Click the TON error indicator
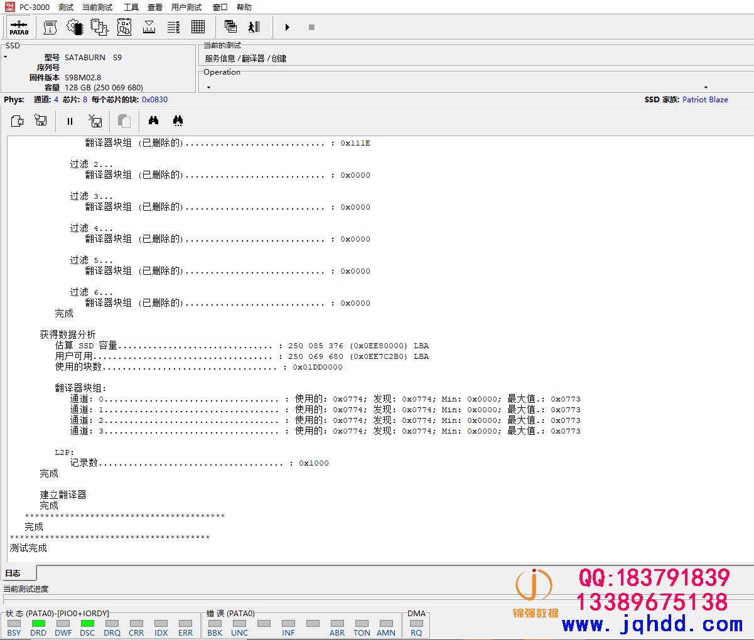The width and height of the screenshot is (754, 640). [x=362, y=624]
